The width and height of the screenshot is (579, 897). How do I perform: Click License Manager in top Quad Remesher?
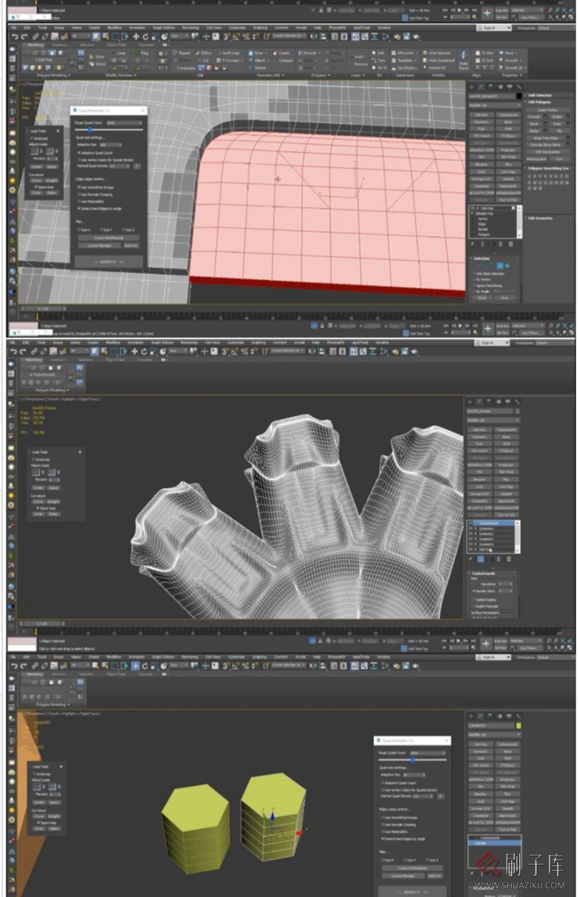coord(100,246)
